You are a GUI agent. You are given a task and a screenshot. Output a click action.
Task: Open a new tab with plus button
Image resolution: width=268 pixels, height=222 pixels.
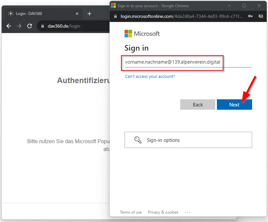tap(89, 14)
